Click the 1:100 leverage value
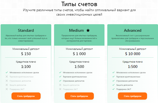 click(26, 67)
